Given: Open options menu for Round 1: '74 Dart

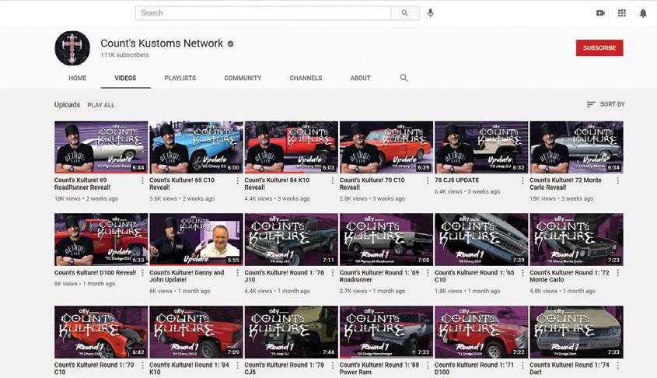Looking at the screenshot, I should tap(618, 366).
